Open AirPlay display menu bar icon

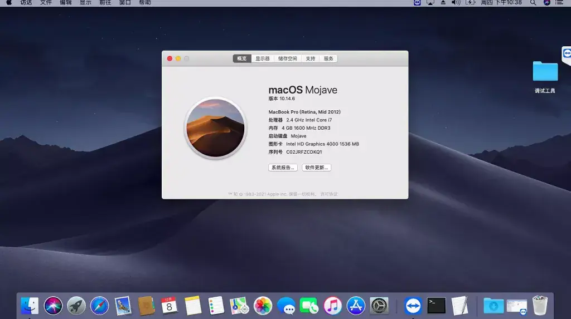(x=430, y=3)
